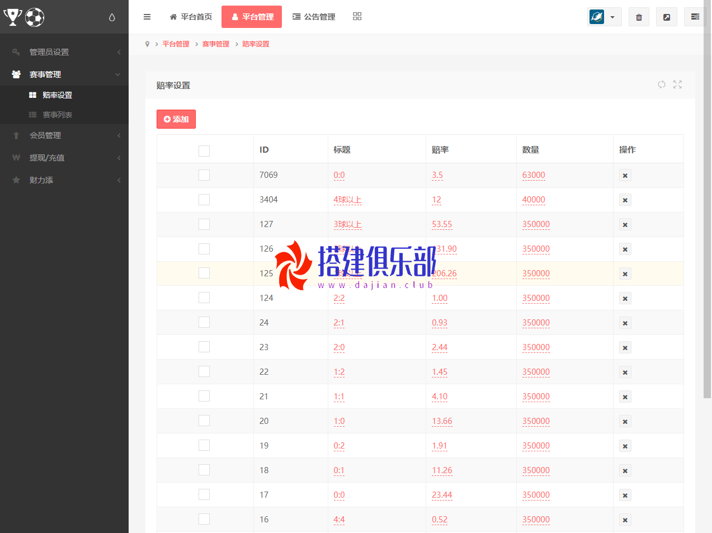
Task: Check the box for row ID 20
Action: point(204,421)
